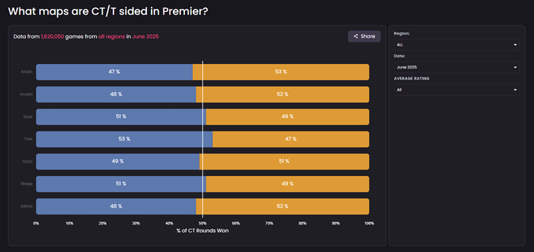
Task: Click Mirage blue 51% bar segment
Action: point(121,184)
